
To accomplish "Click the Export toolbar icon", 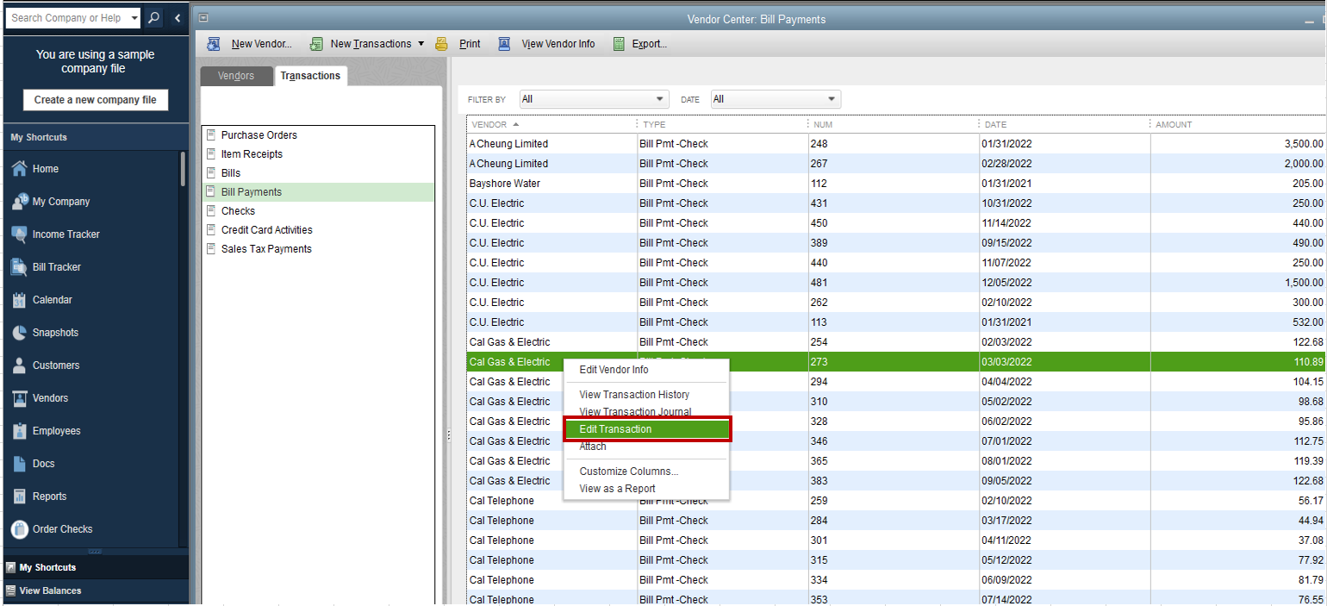I will (619, 44).
